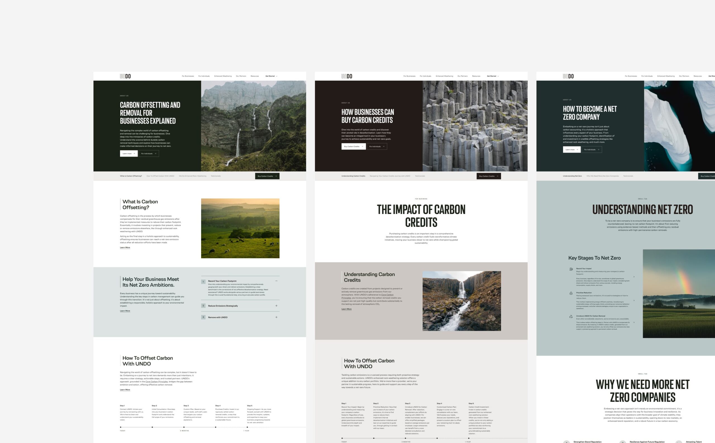Open Our Partners in the Buy Carbon Credits page nav
Viewport: 715px width, 443px height.
(463, 76)
